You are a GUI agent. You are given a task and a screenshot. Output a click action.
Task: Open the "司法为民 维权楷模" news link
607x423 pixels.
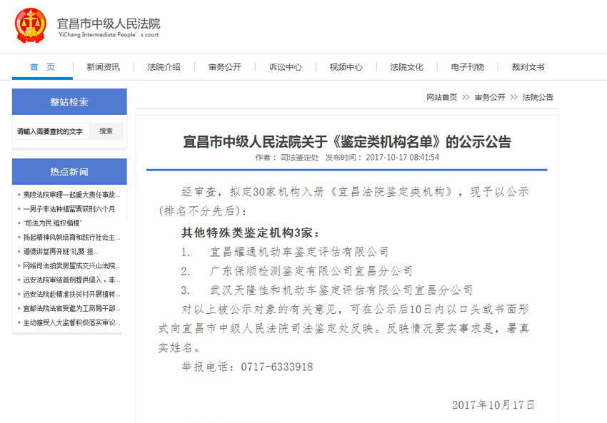52,223
